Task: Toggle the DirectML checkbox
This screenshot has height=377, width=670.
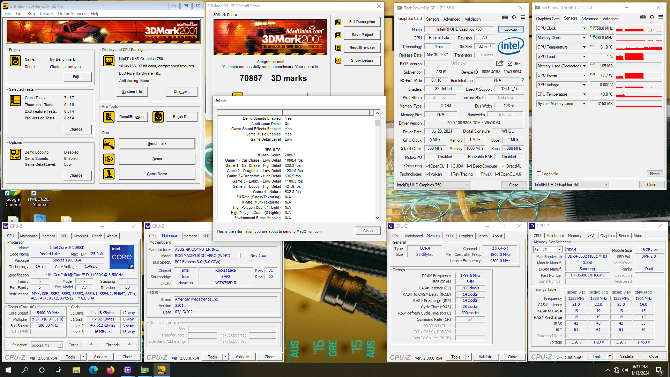Action: 503,166
